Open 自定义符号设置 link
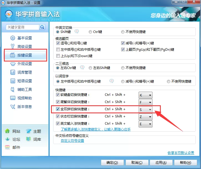Viewport: 201px width, 169px height. pyautogui.click(x=72, y=141)
